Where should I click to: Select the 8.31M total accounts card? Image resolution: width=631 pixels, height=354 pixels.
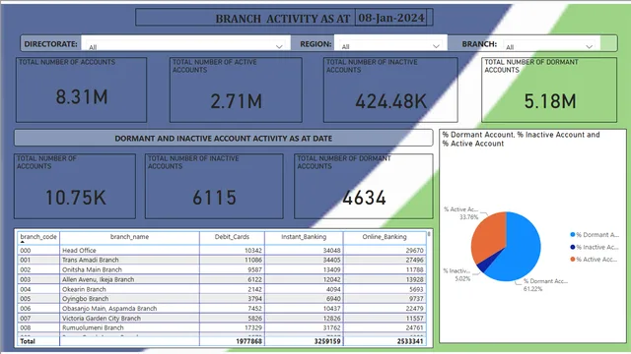tap(81, 89)
